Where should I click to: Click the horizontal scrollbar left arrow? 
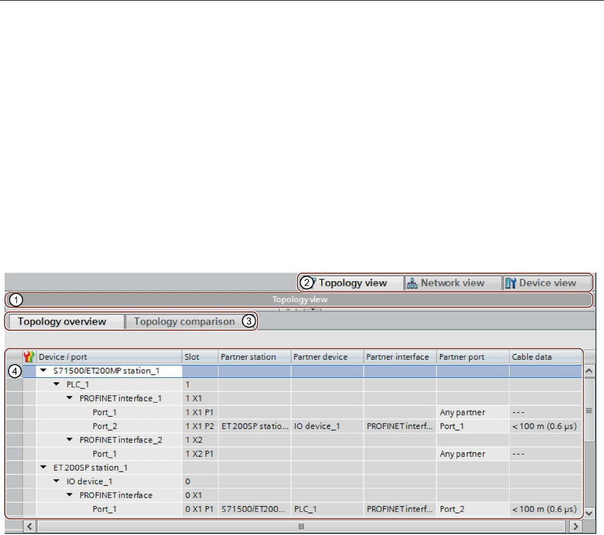pyautogui.click(x=30, y=526)
